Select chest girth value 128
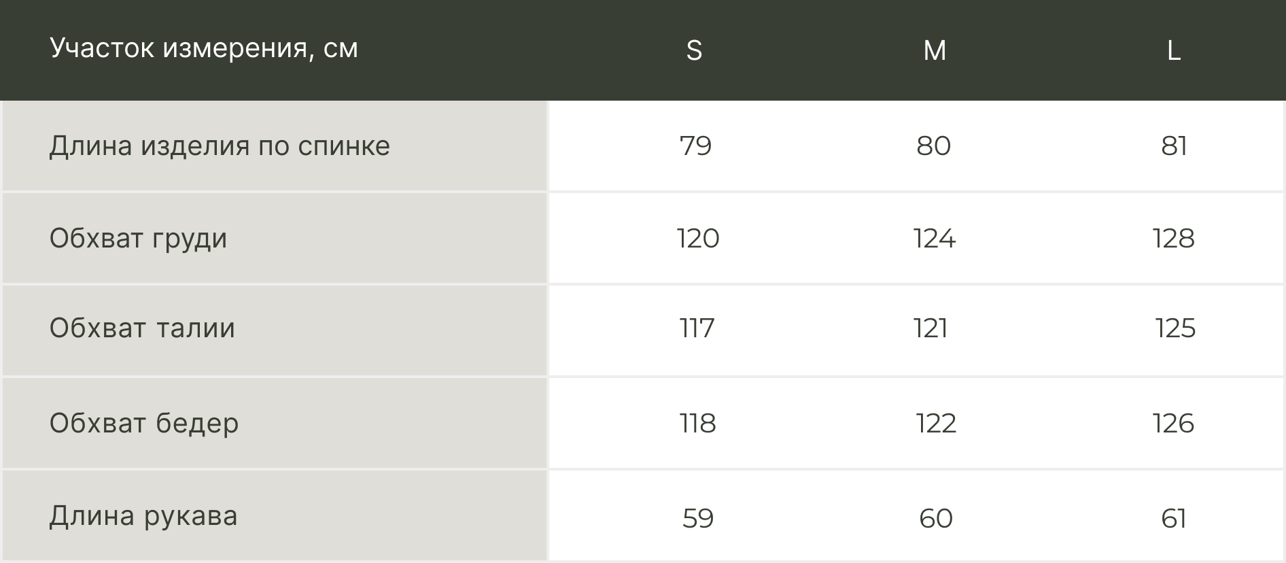 1173,239
